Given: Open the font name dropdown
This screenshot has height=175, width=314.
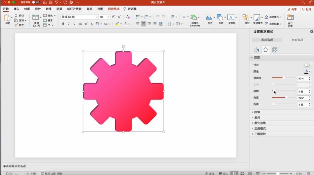Looking at the screenshot, I should pyautogui.click(x=96, y=17).
